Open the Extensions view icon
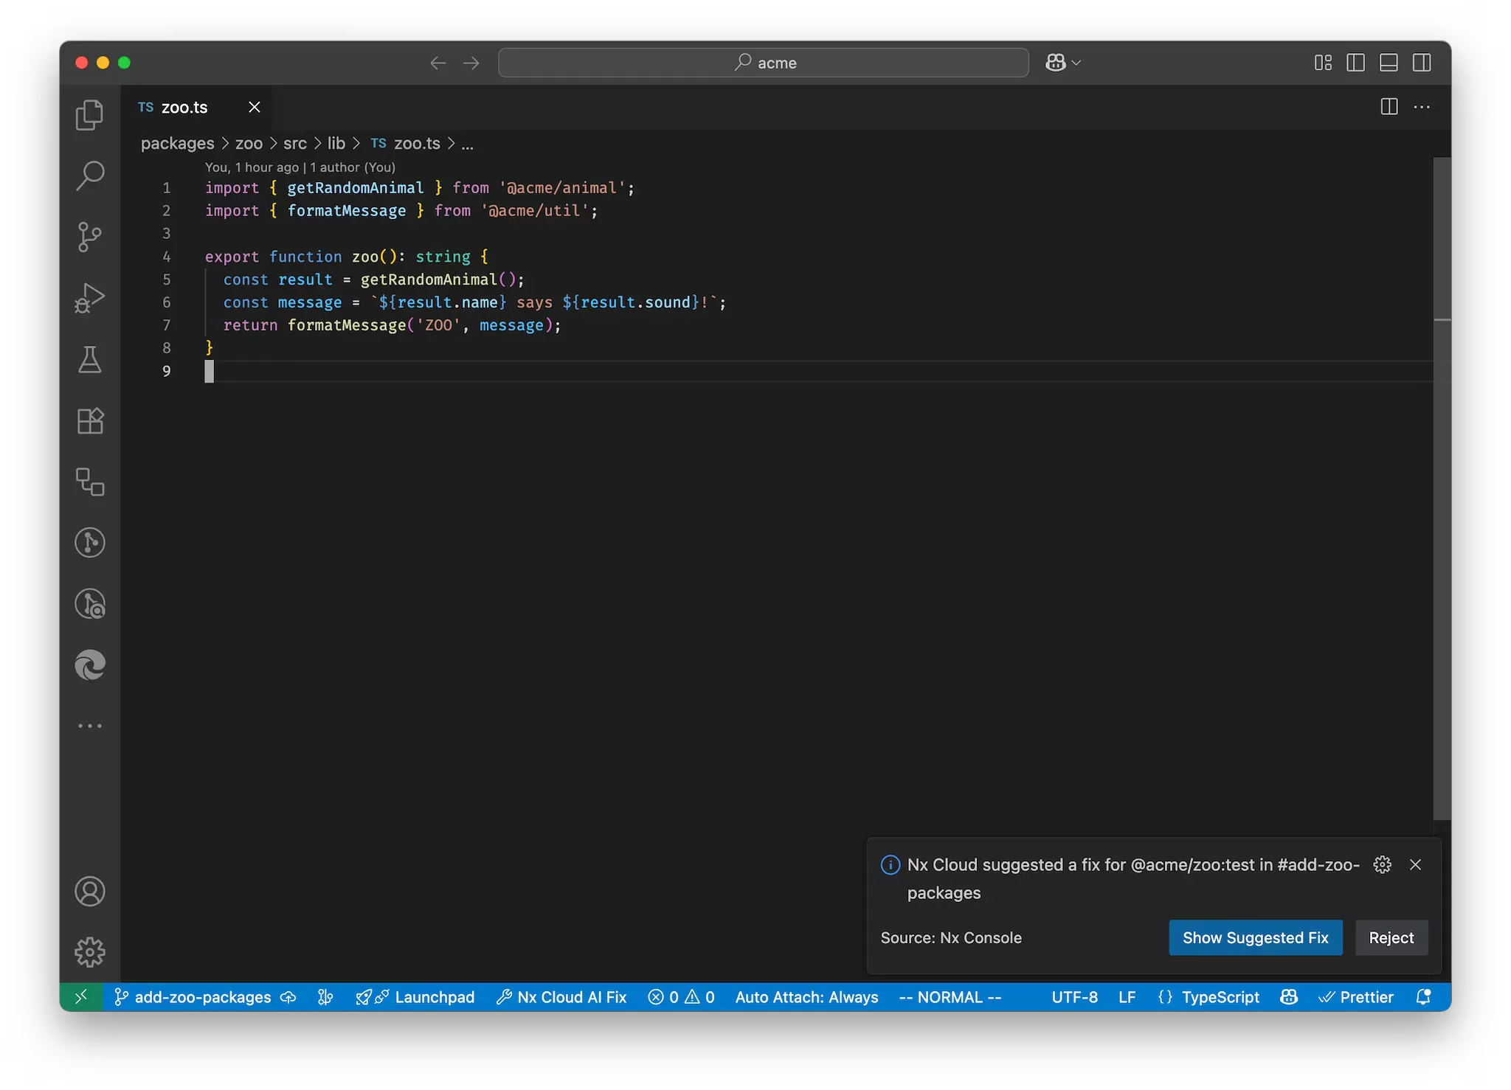The height and width of the screenshot is (1090, 1511). [x=90, y=420]
